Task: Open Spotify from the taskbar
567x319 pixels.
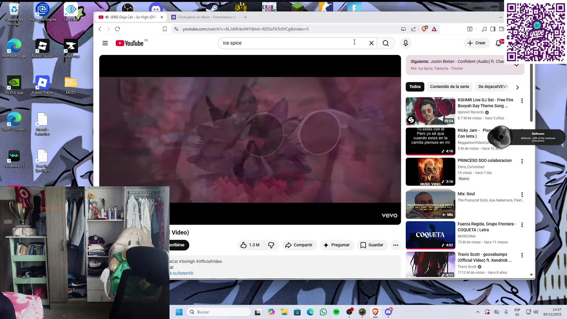Action: click(336, 312)
